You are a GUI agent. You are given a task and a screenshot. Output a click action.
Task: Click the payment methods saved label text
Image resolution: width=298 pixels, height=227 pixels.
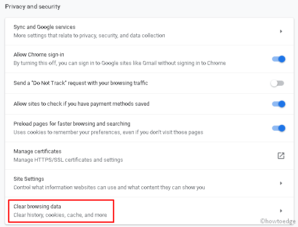[82, 104]
